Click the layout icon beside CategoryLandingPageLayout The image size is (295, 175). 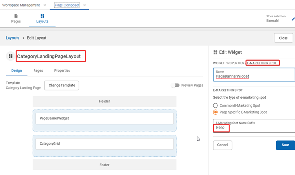[10, 56]
